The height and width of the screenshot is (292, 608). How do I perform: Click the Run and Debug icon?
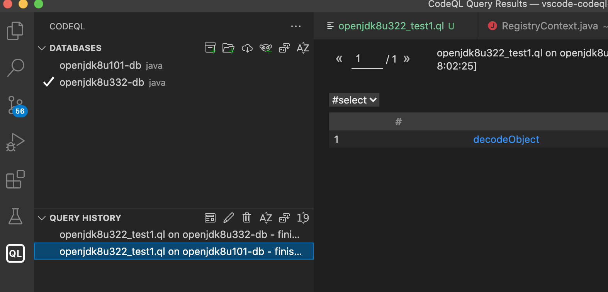pyautogui.click(x=15, y=141)
